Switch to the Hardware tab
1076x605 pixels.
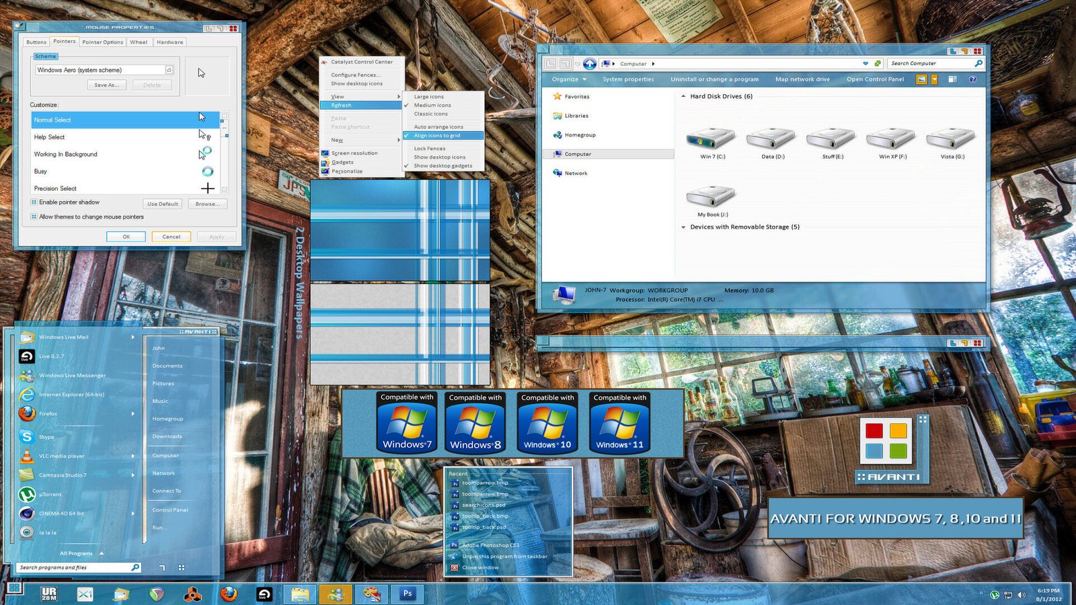169,42
